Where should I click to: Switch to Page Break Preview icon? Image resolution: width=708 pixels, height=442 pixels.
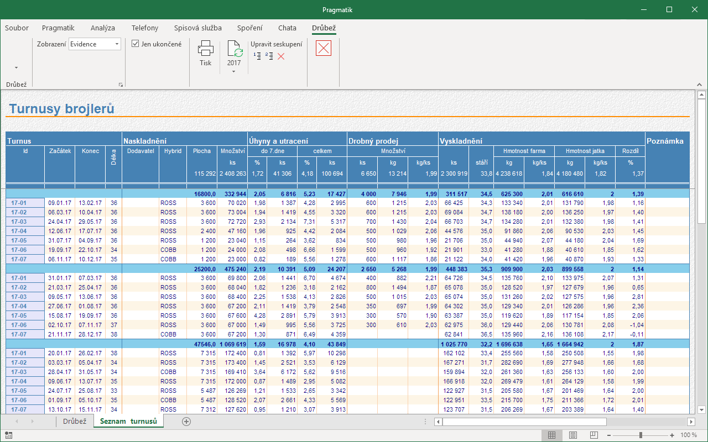(x=594, y=435)
